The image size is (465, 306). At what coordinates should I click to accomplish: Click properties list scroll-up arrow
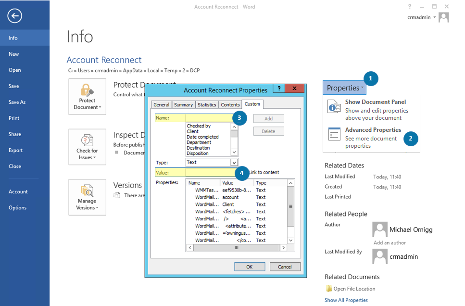[x=290, y=183]
